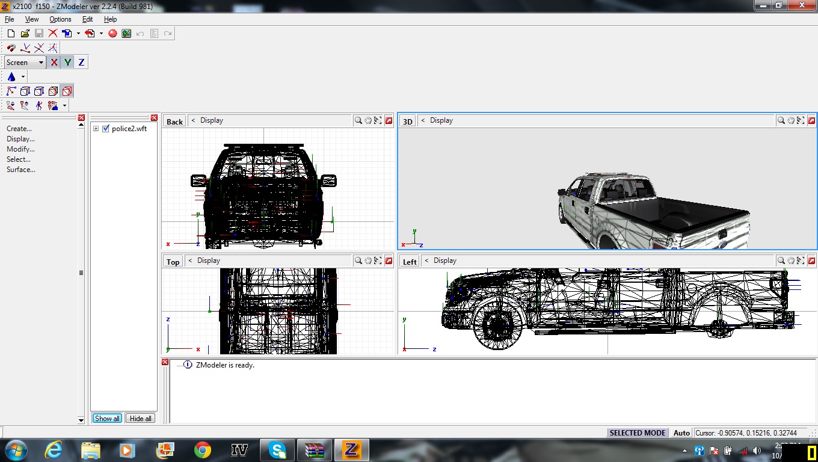818x462 pixels.
Task: Open the Textures browser cactus icon
Action: pyautogui.click(x=126, y=34)
